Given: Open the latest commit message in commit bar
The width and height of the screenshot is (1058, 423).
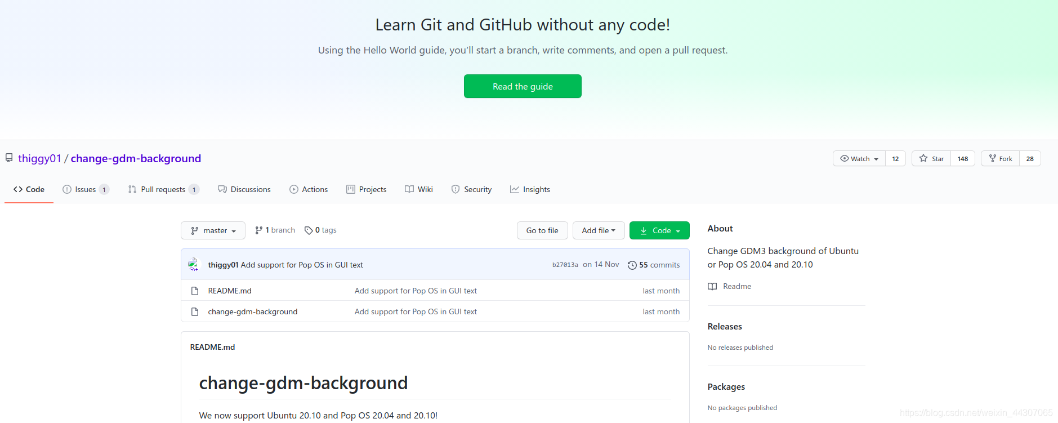Looking at the screenshot, I should [302, 265].
